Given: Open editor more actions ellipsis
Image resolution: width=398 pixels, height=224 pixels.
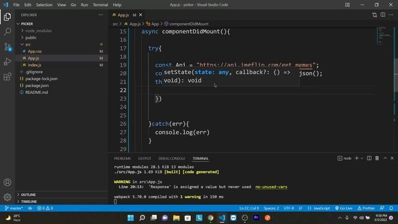Looking at the screenshot, I should tap(391, 15).
